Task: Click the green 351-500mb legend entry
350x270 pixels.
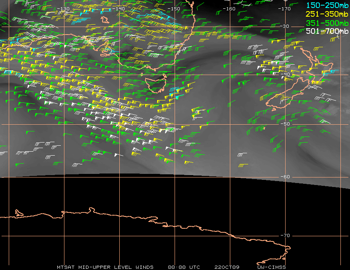Action: tap(327, 23)
